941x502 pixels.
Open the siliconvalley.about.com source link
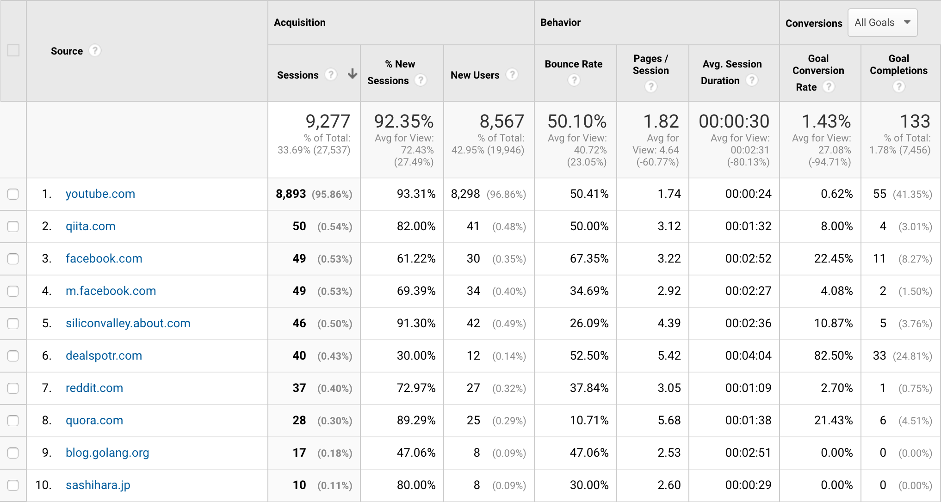[128, 324]
